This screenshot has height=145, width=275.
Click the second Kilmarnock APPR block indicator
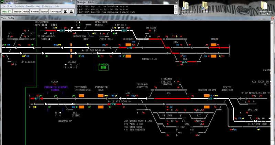[54, 25]
